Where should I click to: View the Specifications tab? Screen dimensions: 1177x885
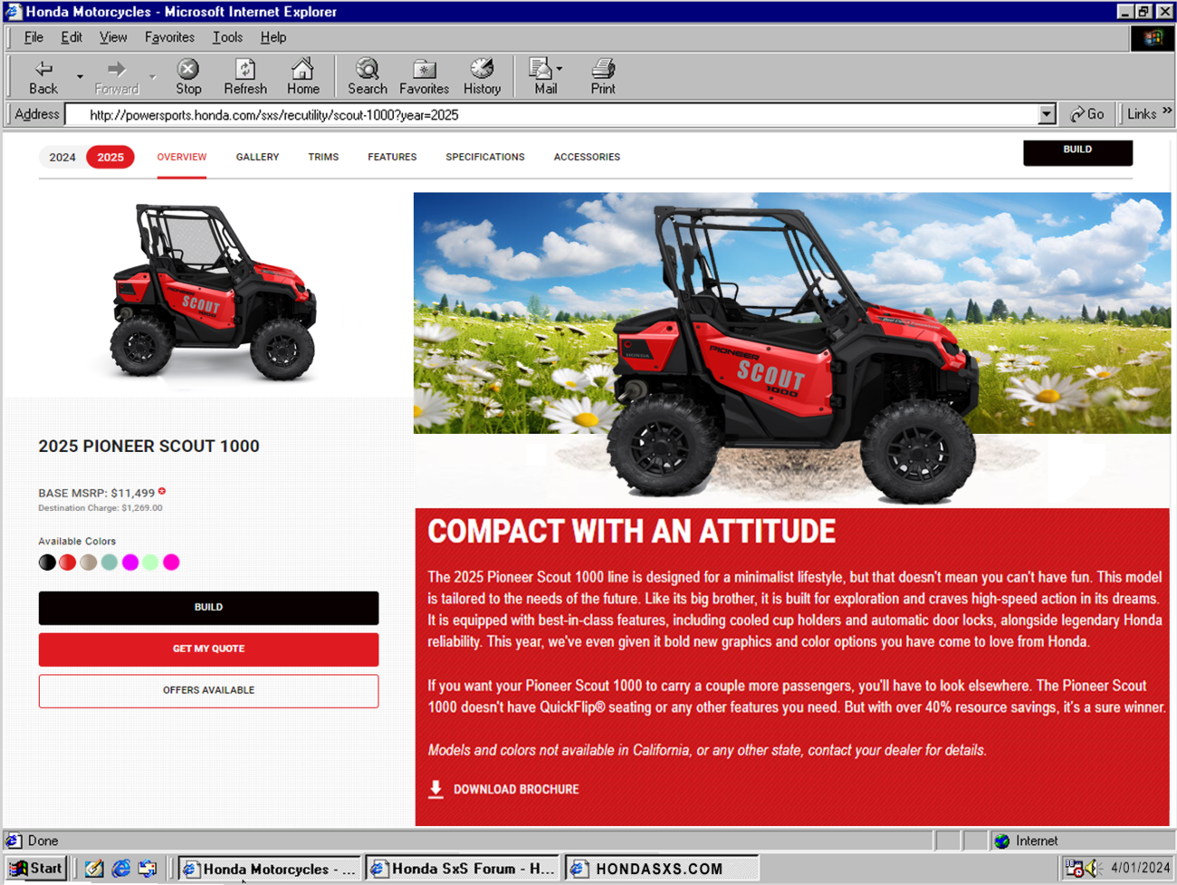[485, 158]
